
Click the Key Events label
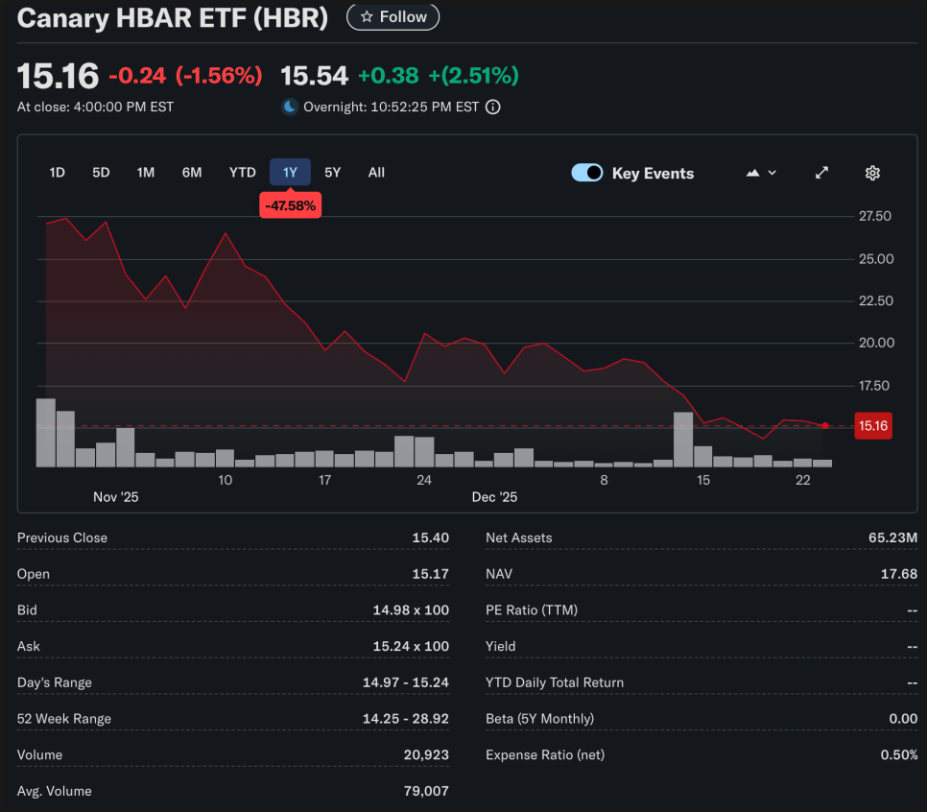(x=653, y=174)
